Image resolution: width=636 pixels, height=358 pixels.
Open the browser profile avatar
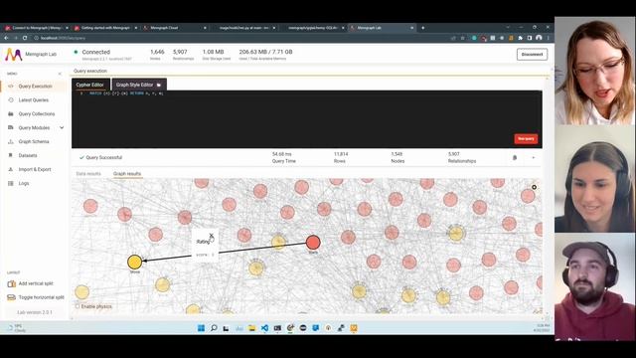click(539, 38)
